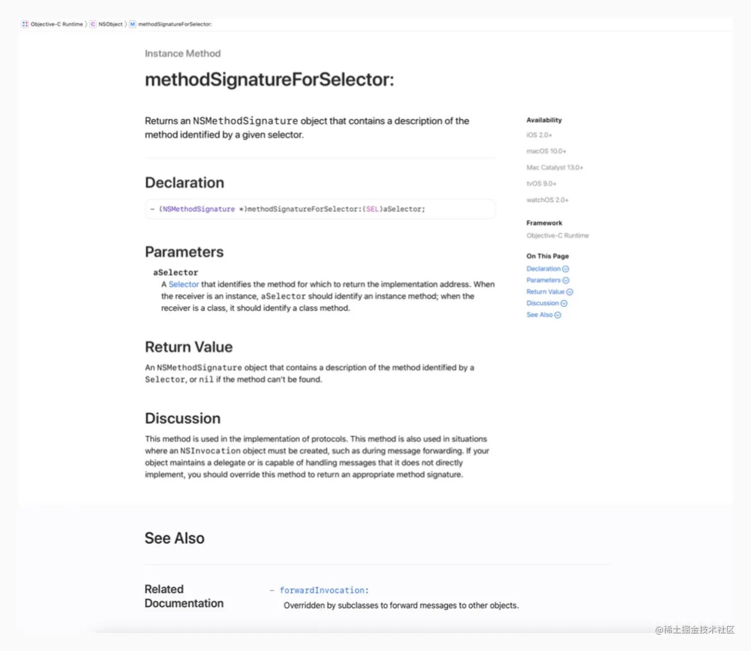Viewport: 751px width, 651px height.
Task: Click the aSelector parameter name
Action: tap(175, 273)
